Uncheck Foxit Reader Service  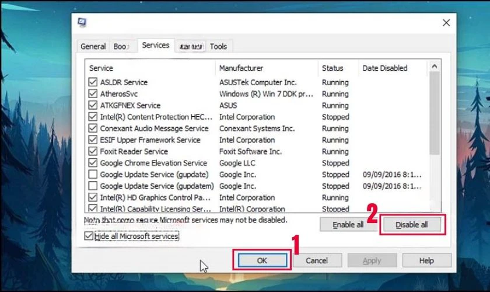point(93,151)
